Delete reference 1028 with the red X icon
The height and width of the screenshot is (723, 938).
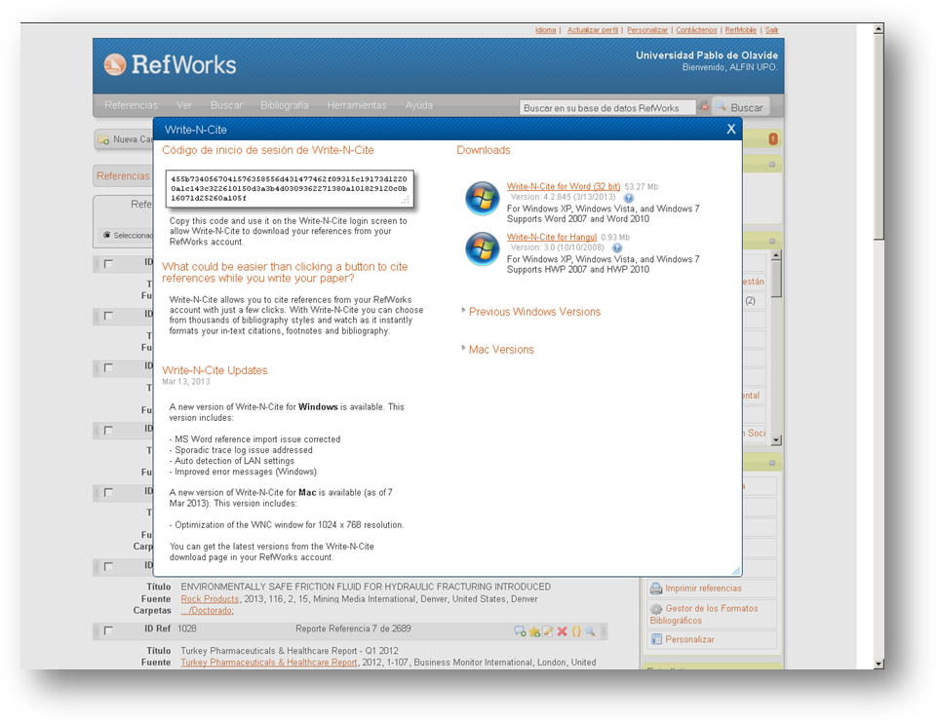pyautogui.click(x=562, y=630)
